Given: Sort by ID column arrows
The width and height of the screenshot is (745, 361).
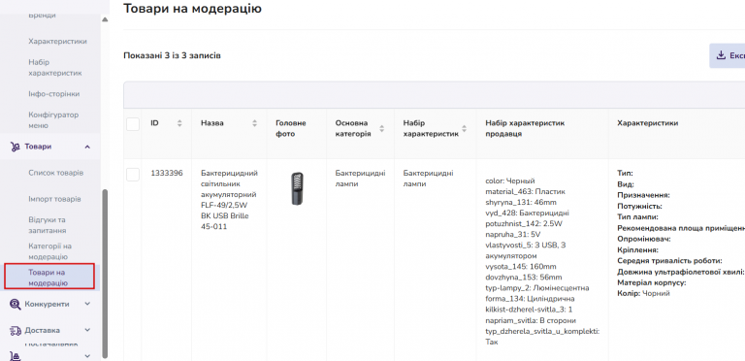Looking at the screenshot, I should click(x=179, y=123).
